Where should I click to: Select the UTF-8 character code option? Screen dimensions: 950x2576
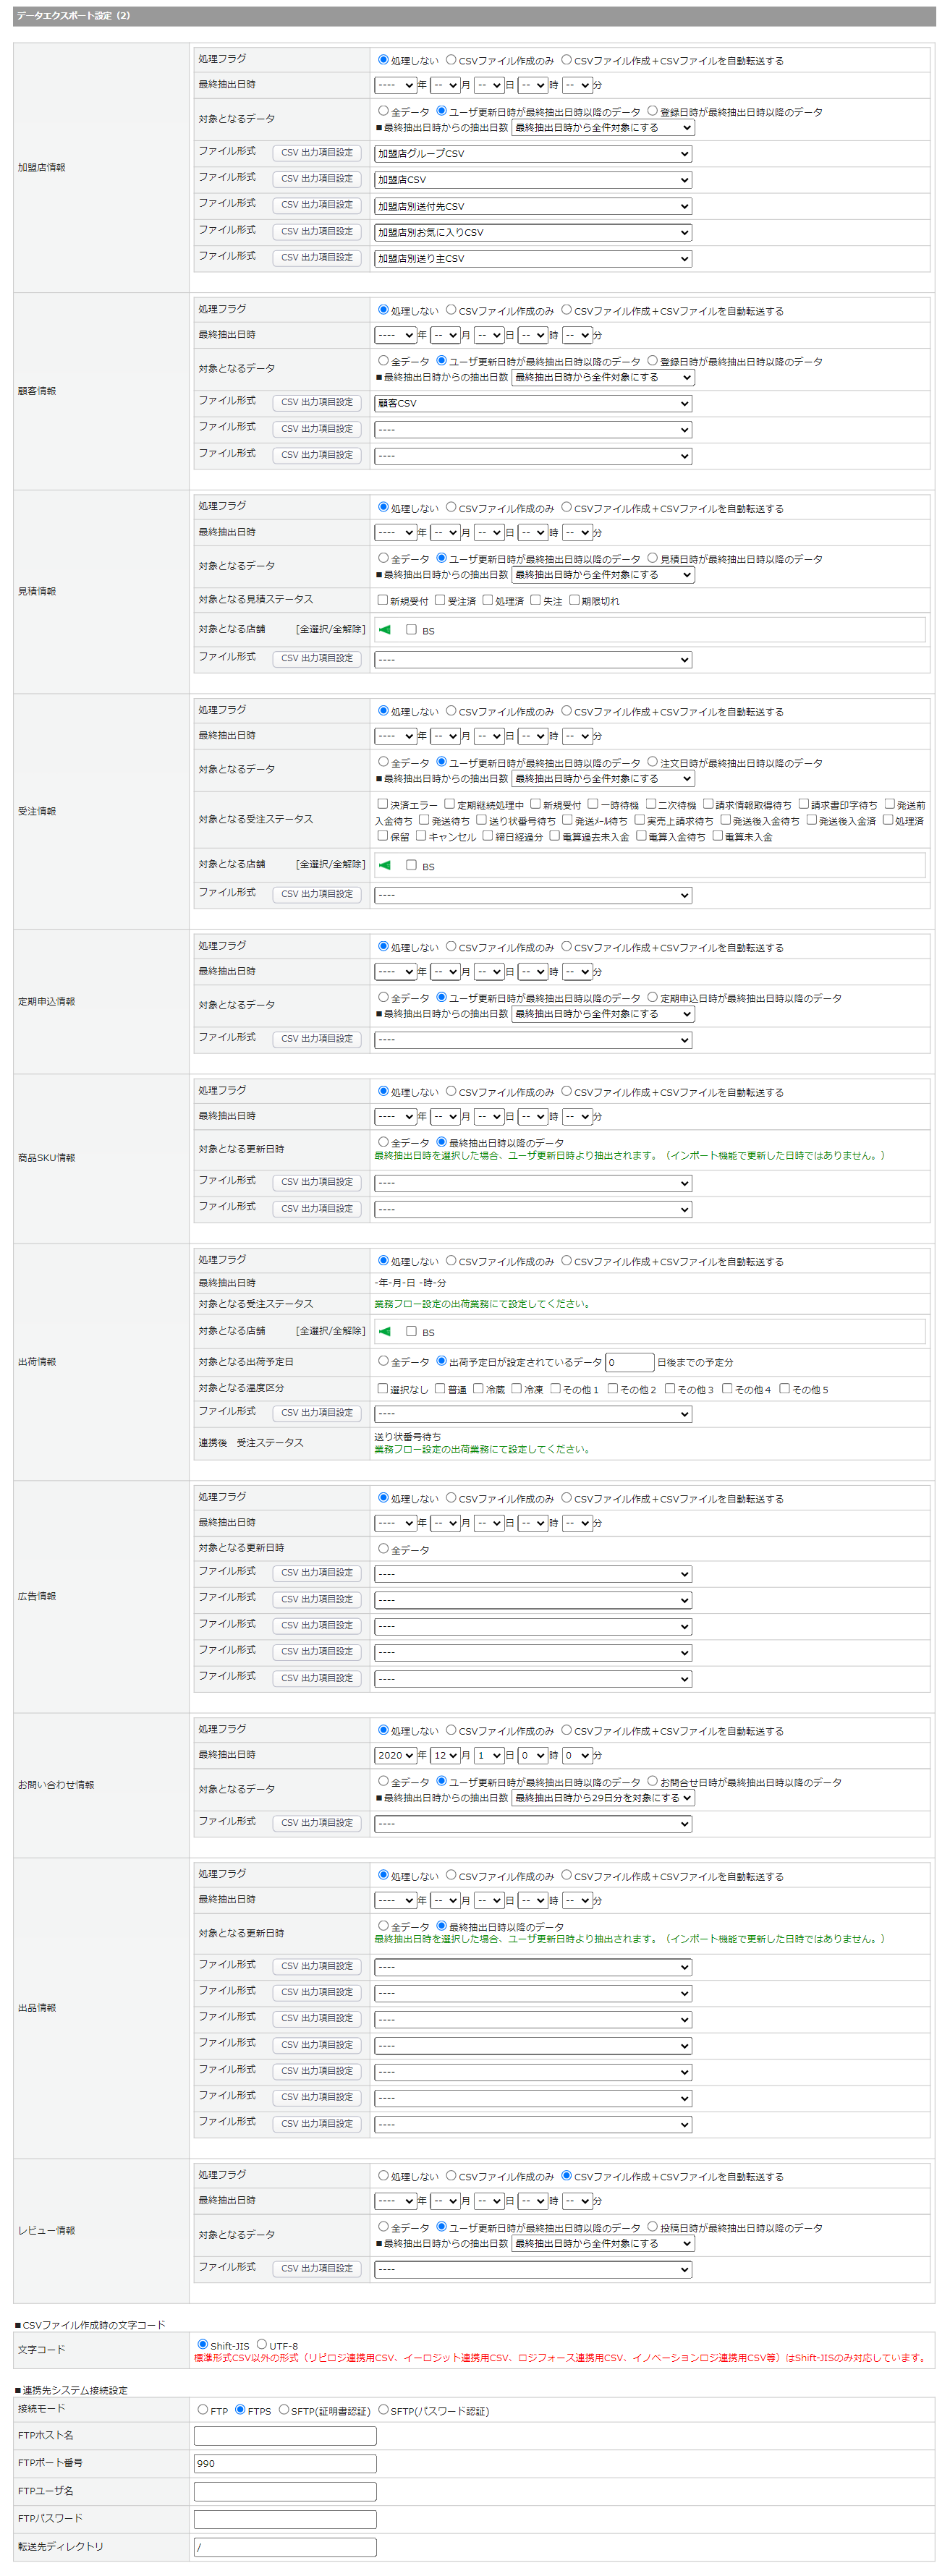coord(262,2344)
